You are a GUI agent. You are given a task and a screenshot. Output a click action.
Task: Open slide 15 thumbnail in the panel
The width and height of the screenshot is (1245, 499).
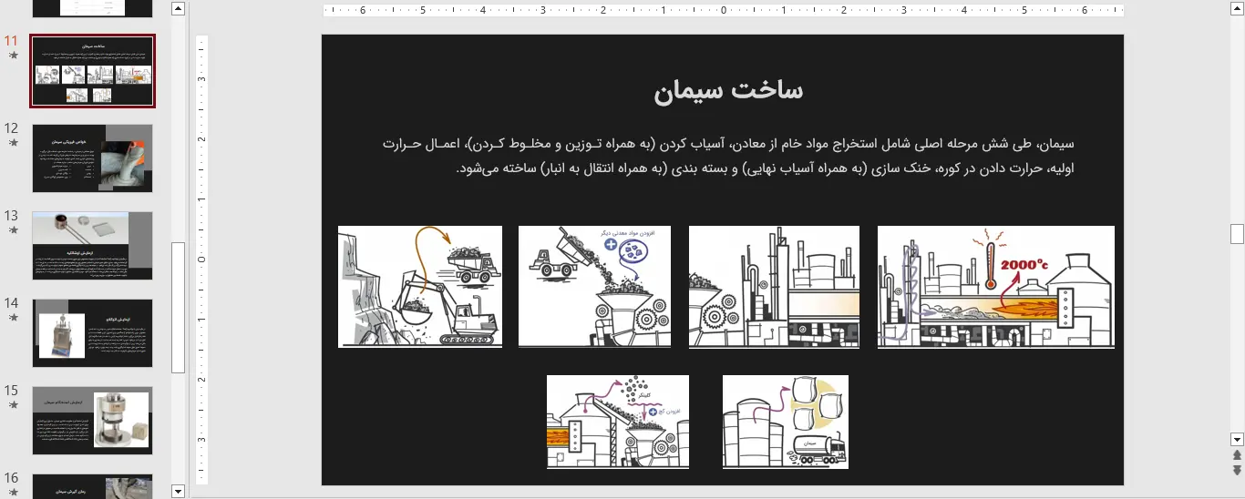92,421
